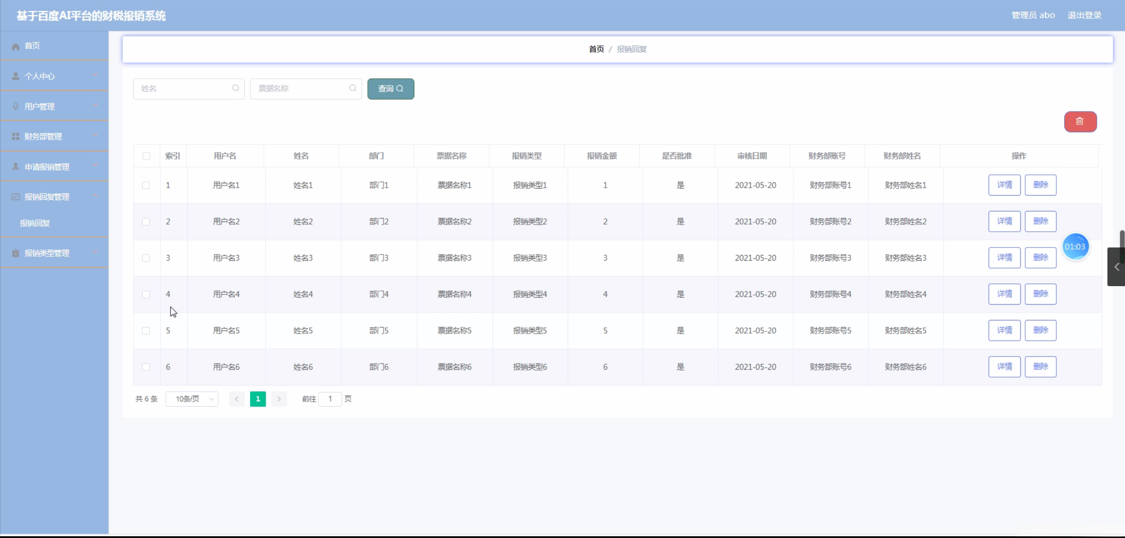The height and width of the screenshot is (538, 1125).
Task: Click the blue 01:03 timer bubble
Action: (x=1075, y=247)
